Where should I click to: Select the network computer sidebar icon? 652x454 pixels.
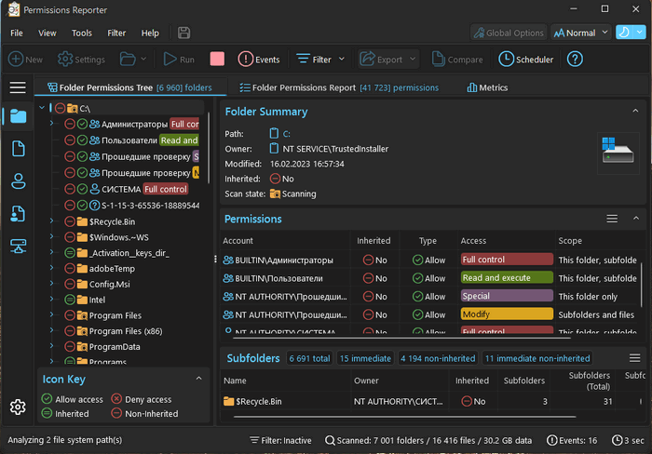[x=18, y=246]
